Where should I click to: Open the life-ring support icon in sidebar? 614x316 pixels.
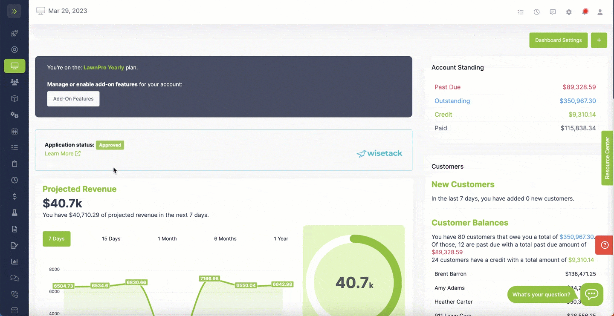[x=14, y=49]
